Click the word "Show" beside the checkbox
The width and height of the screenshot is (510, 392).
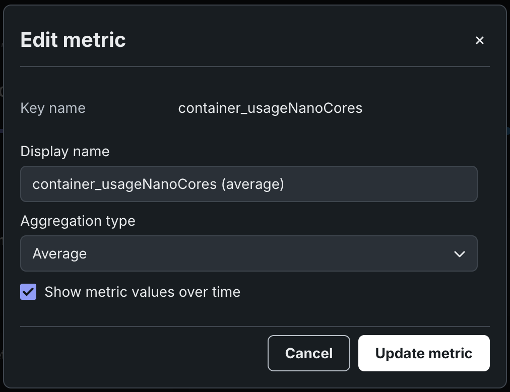[60, 292]
